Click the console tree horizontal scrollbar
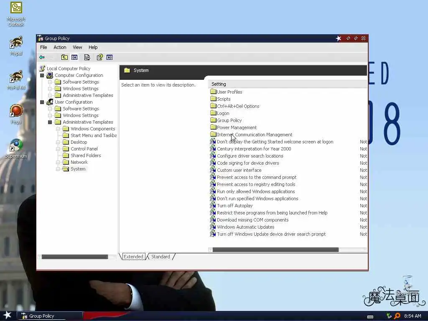 [x=74, y=257]
